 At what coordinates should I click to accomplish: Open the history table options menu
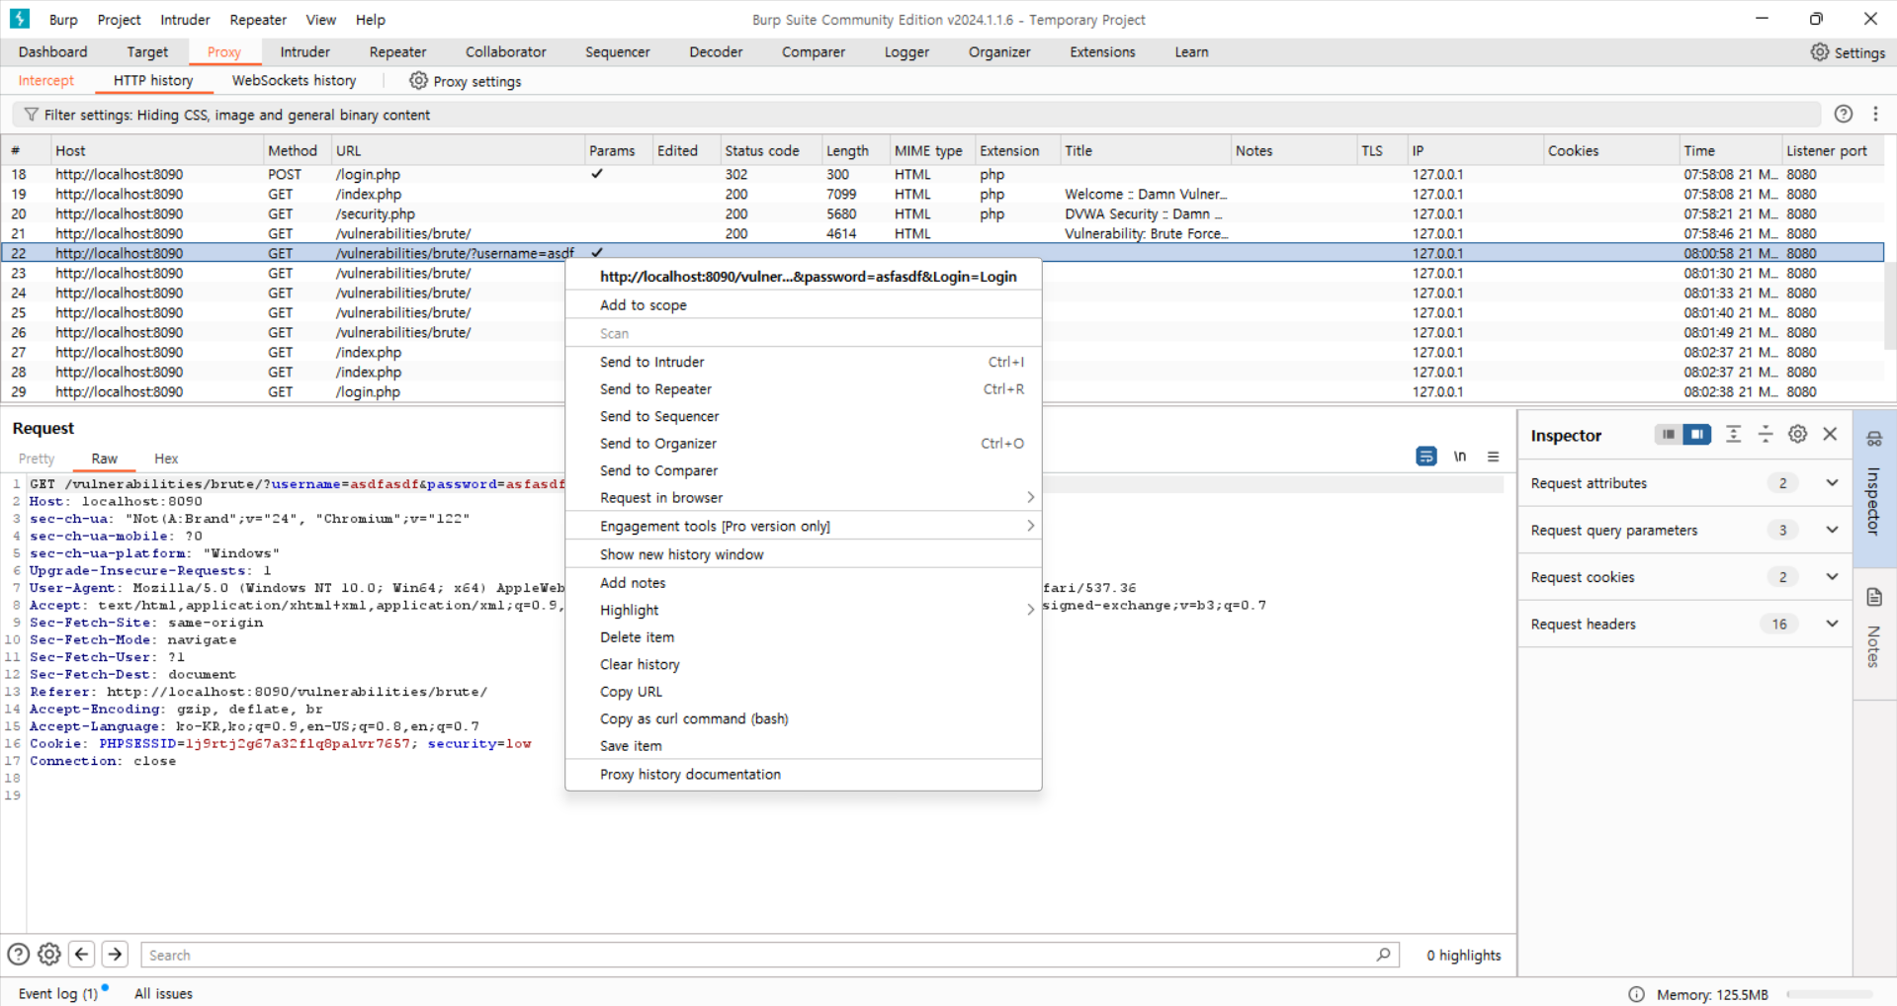1875,114
